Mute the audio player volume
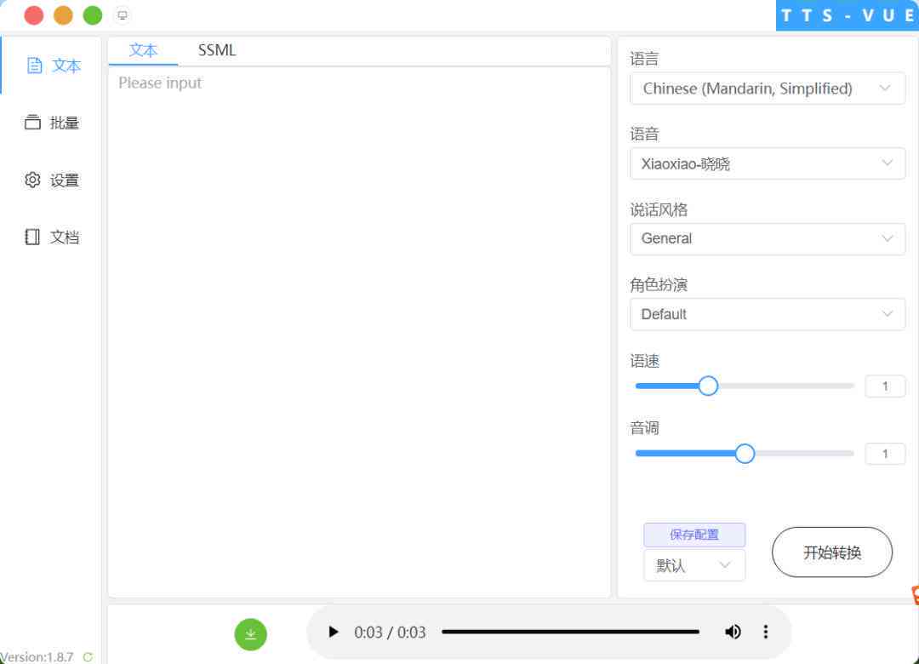This screenshot has height=664, width=919. click(733, 632)
